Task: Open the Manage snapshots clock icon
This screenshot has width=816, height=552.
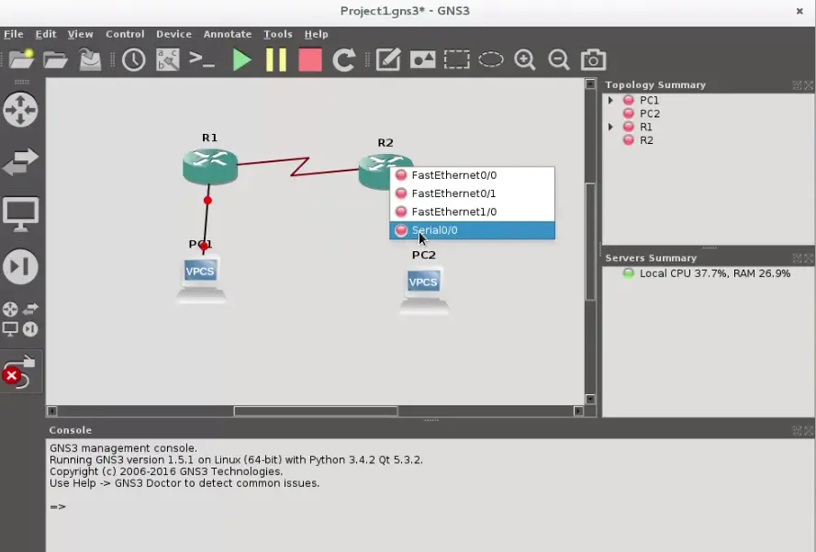Action: click(x=134, y=60)
